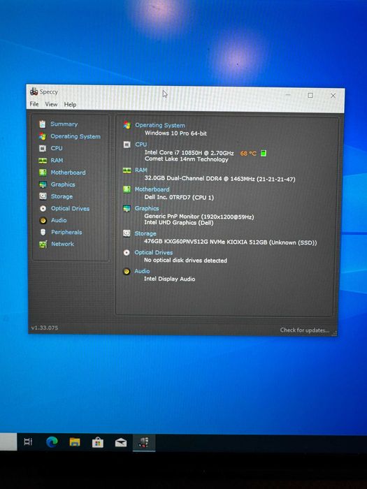Click the Motherboard icon in summary panel
The width and height of the screenshot is (367, 489).
click(127, 189)
